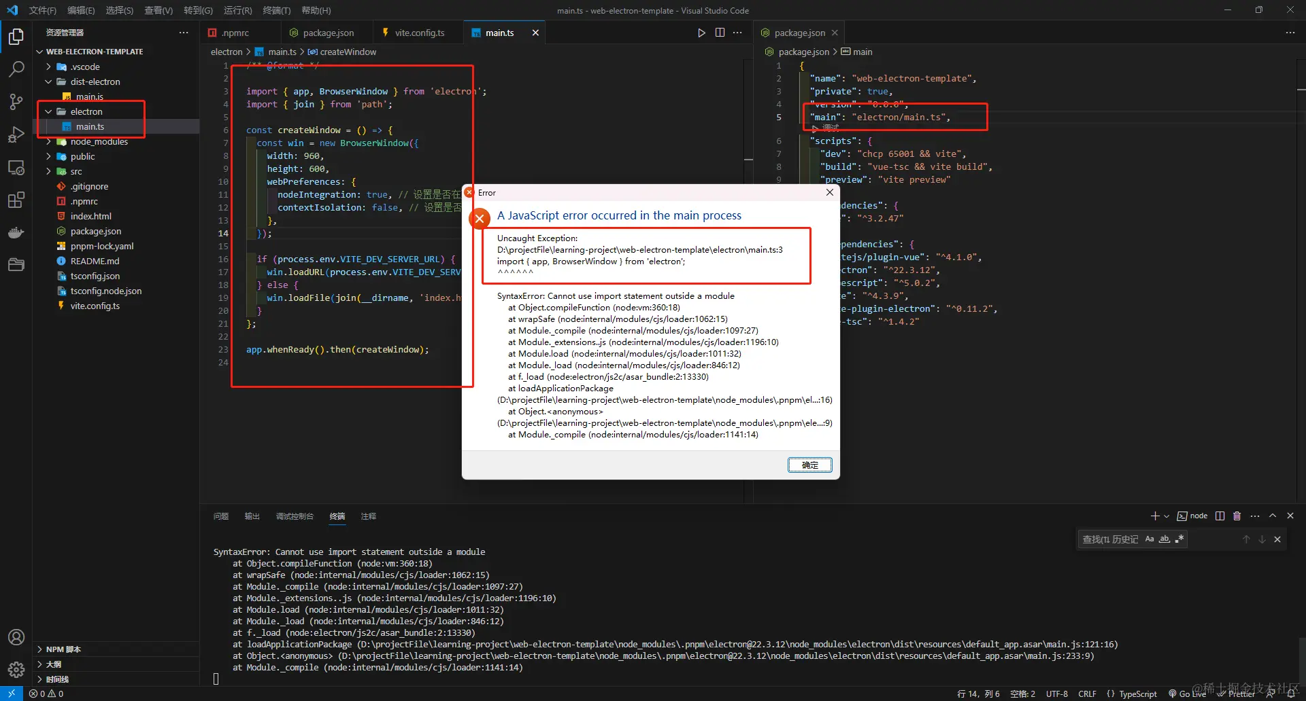Open the 编辑(E) menu
The width and height of the screenshot is (1306, 701).
81,10
